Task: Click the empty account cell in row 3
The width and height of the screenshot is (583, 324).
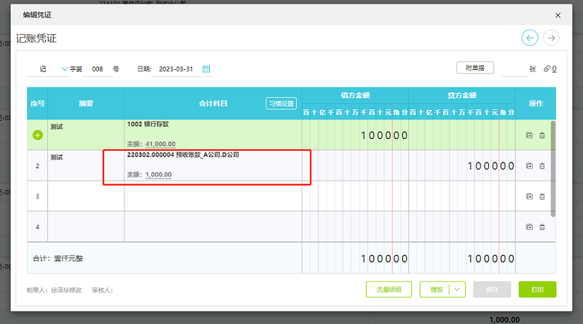Action: [x=213, y=196]
